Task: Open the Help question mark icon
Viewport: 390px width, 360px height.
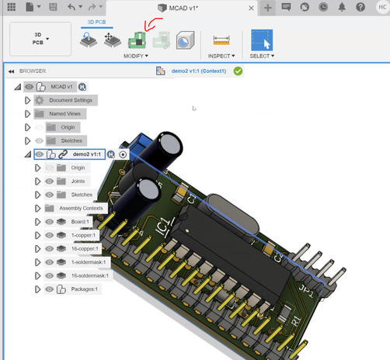Action: [x=360, y=7]
